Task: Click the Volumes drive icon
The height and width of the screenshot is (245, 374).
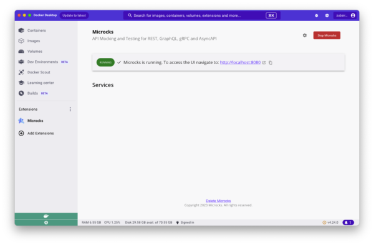Action: point(21,51)
